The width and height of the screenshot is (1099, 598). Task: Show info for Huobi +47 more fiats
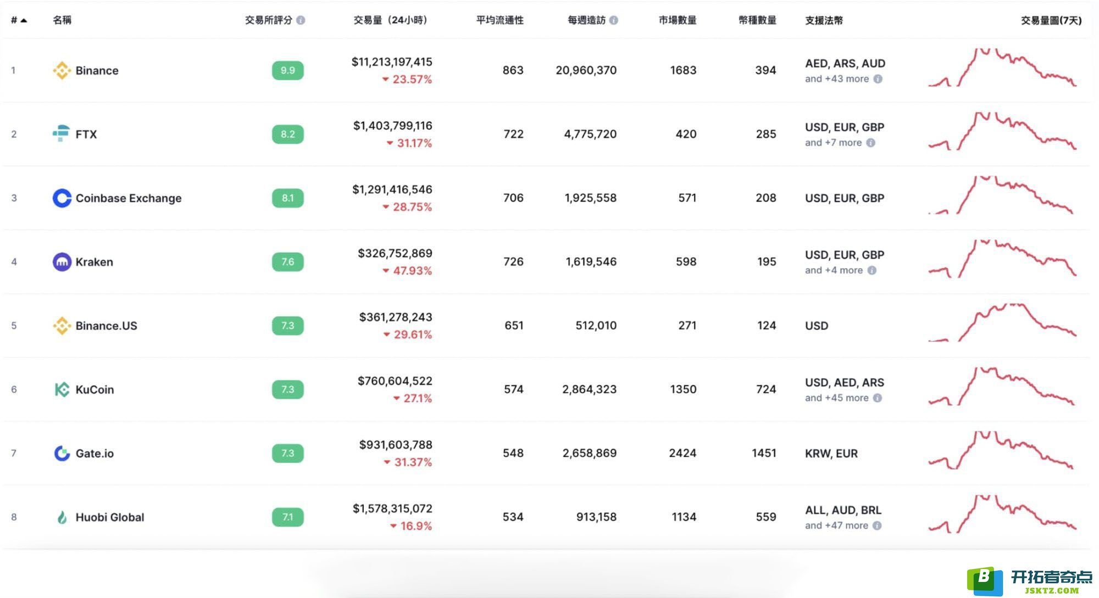click(877, 526)
